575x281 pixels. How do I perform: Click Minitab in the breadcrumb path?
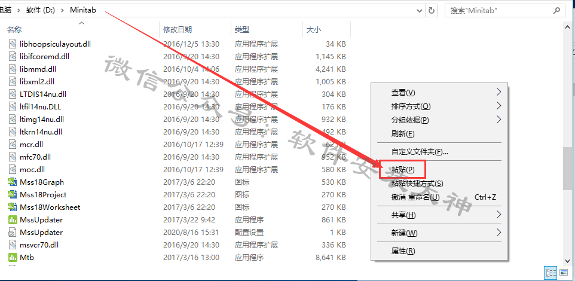click(x=83, y=10)
